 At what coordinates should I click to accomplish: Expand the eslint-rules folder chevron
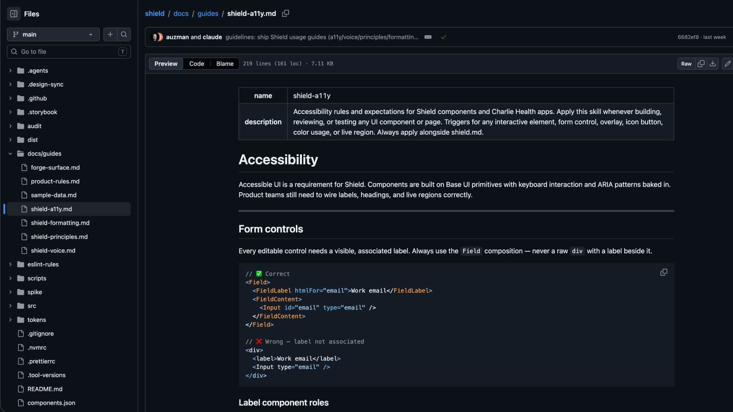[x=11, y=264]
